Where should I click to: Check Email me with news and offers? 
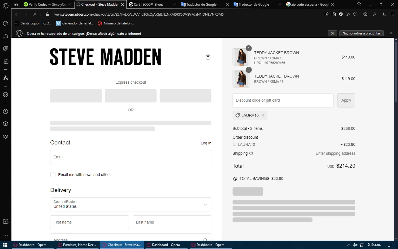pyautogui.click(x=53, y=175)
